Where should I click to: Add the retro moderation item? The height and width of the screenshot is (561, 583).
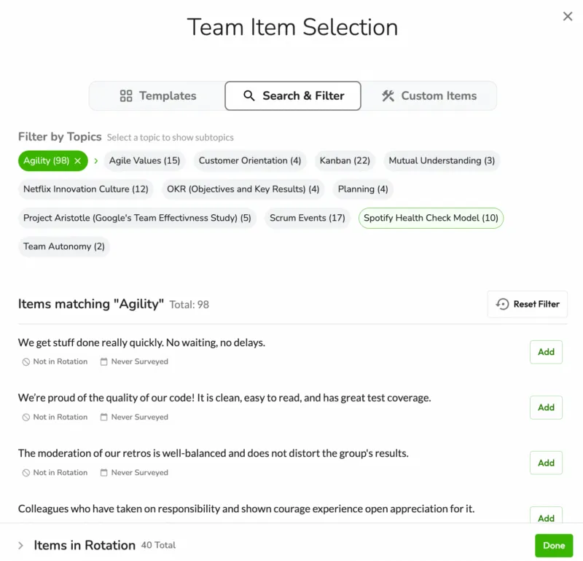546,463
